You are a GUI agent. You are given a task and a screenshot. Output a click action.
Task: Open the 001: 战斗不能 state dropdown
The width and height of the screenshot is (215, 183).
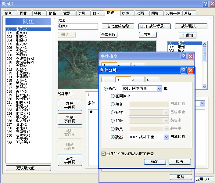click(x=166, y=137)
